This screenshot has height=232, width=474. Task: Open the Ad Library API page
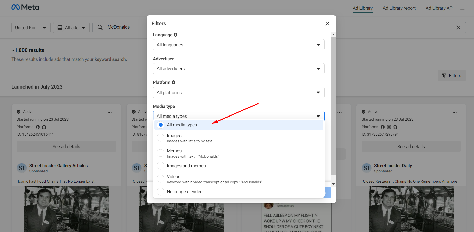[439, 8]
